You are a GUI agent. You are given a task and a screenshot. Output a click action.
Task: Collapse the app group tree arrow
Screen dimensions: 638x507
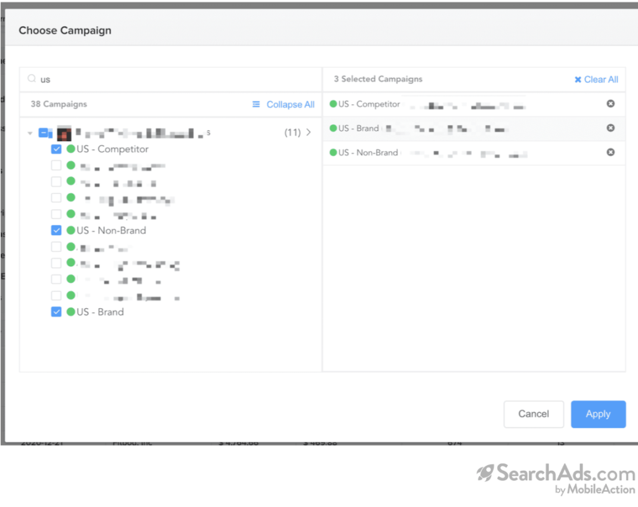tap(30, 133)
